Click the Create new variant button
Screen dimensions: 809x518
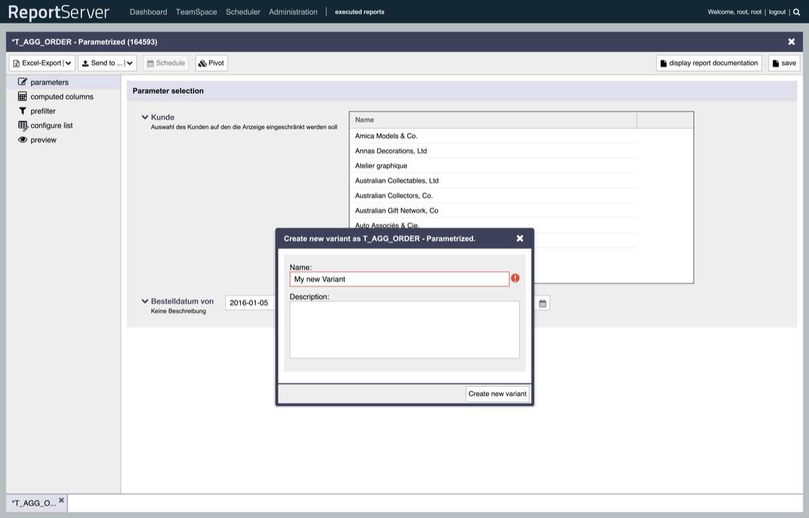(x=497, y=394)
